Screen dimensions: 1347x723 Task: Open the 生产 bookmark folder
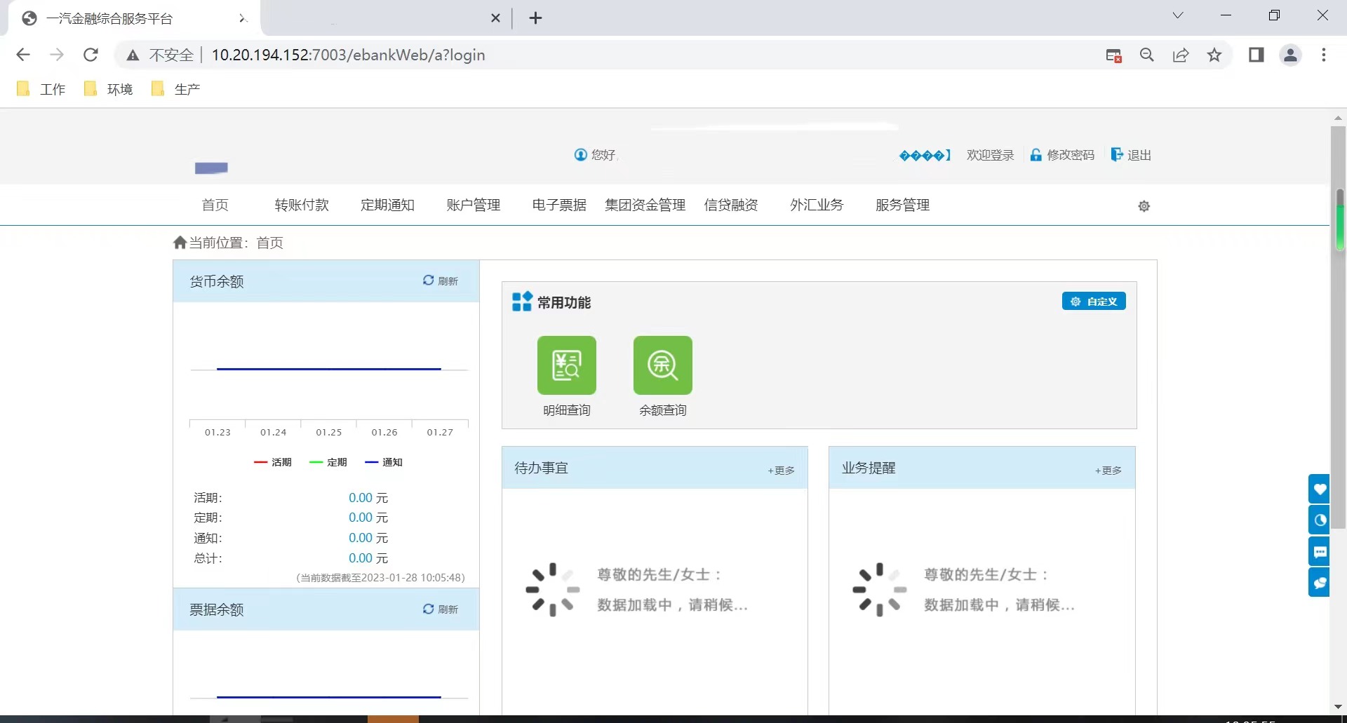[x=175, y=89]
